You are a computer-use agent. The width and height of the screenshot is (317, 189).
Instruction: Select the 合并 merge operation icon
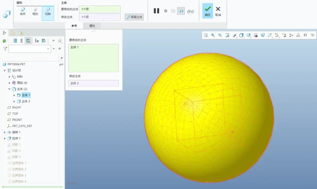click(23, 12)
